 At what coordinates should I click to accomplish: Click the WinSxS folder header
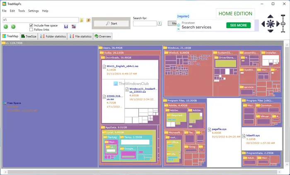click(188, 53)
